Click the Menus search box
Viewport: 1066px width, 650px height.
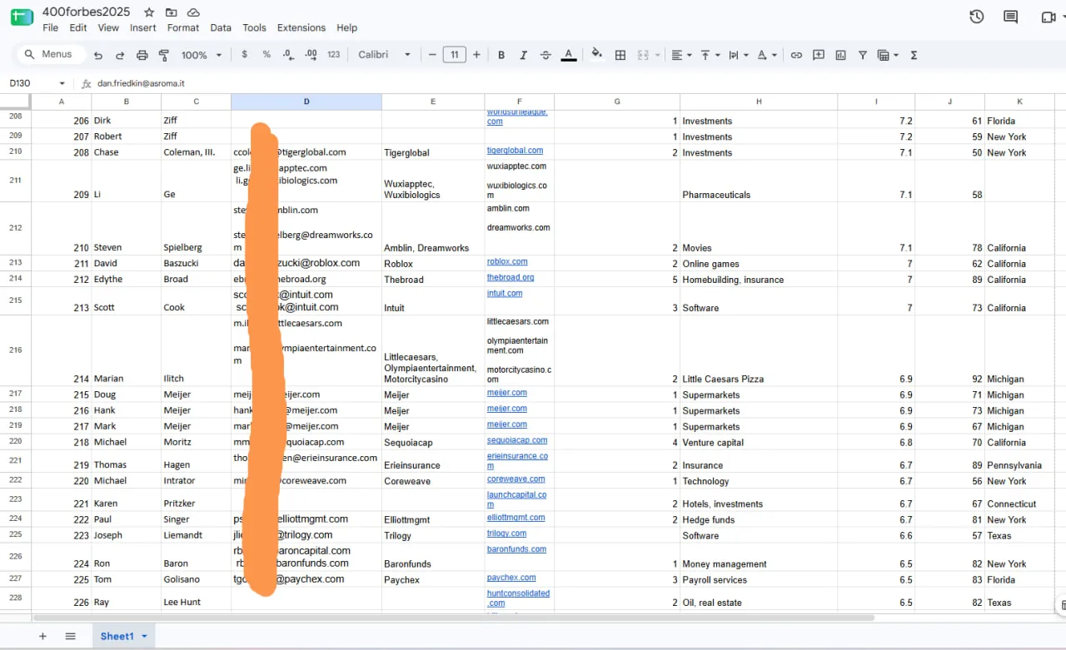pyautogui.click(x=49, y=55)
